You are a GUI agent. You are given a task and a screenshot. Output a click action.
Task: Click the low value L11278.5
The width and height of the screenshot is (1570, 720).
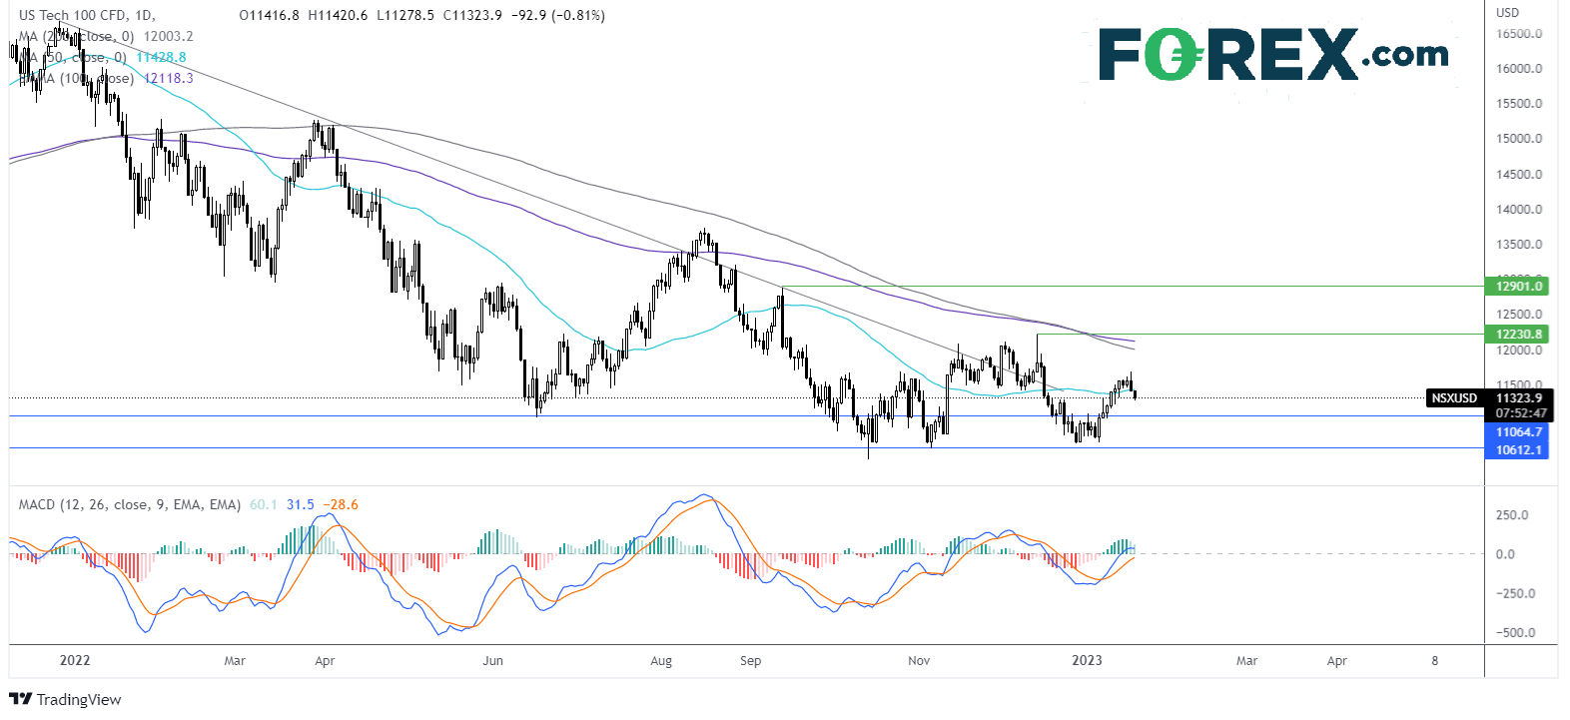tap(404, 15)
